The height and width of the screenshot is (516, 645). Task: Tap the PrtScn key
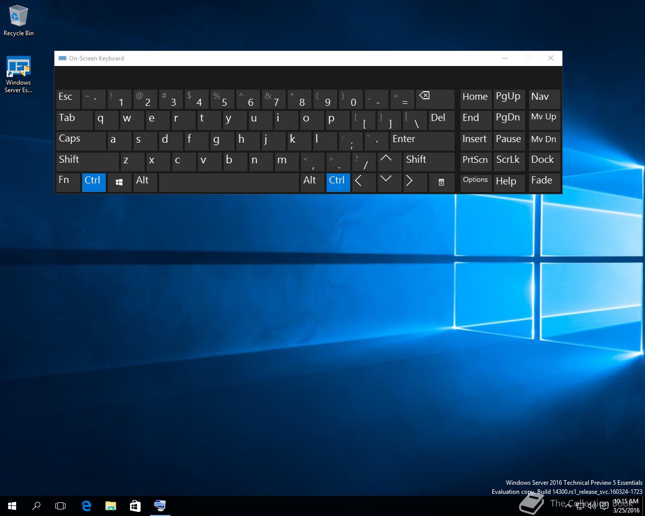coord(476,162)
